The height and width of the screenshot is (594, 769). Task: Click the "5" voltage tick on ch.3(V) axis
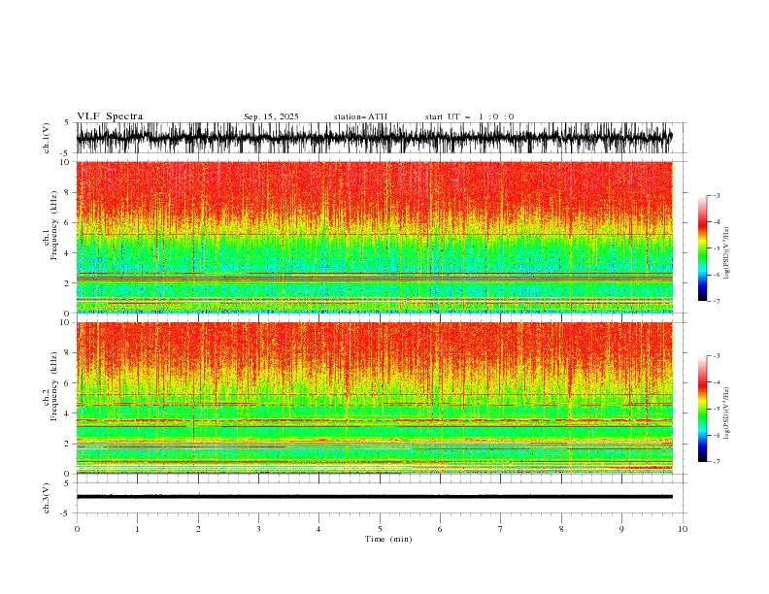click(68, 482)
